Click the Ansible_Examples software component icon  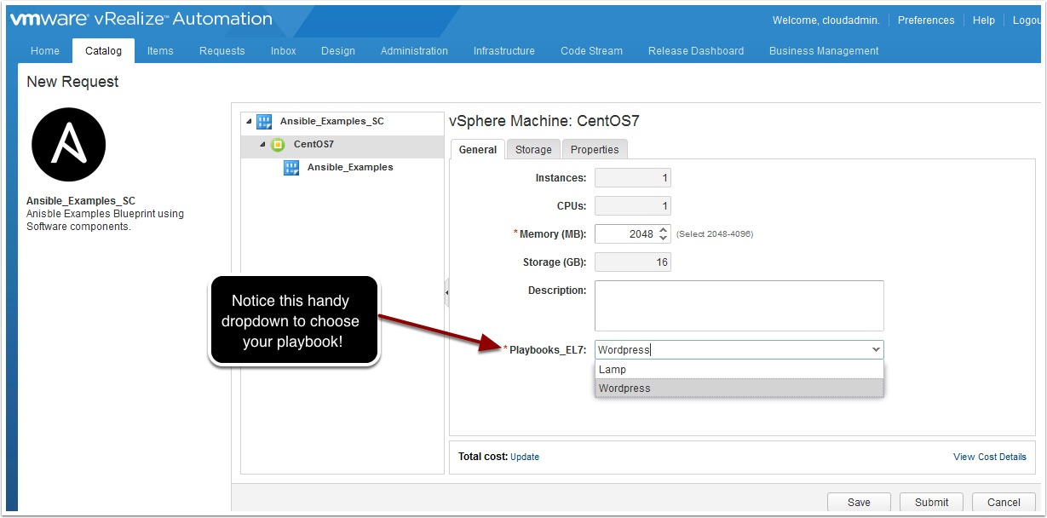(x=291, y=168)
